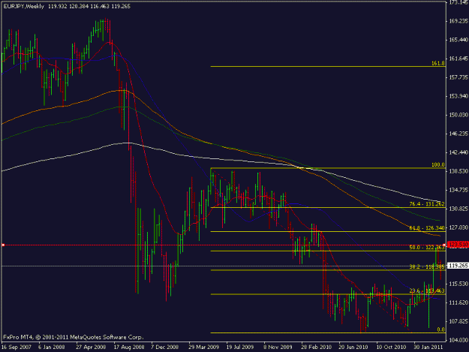Select the 76.4 - 131.262 Fibonacci label
Viewport: 469px width, 352px height.
coord(427,204)
